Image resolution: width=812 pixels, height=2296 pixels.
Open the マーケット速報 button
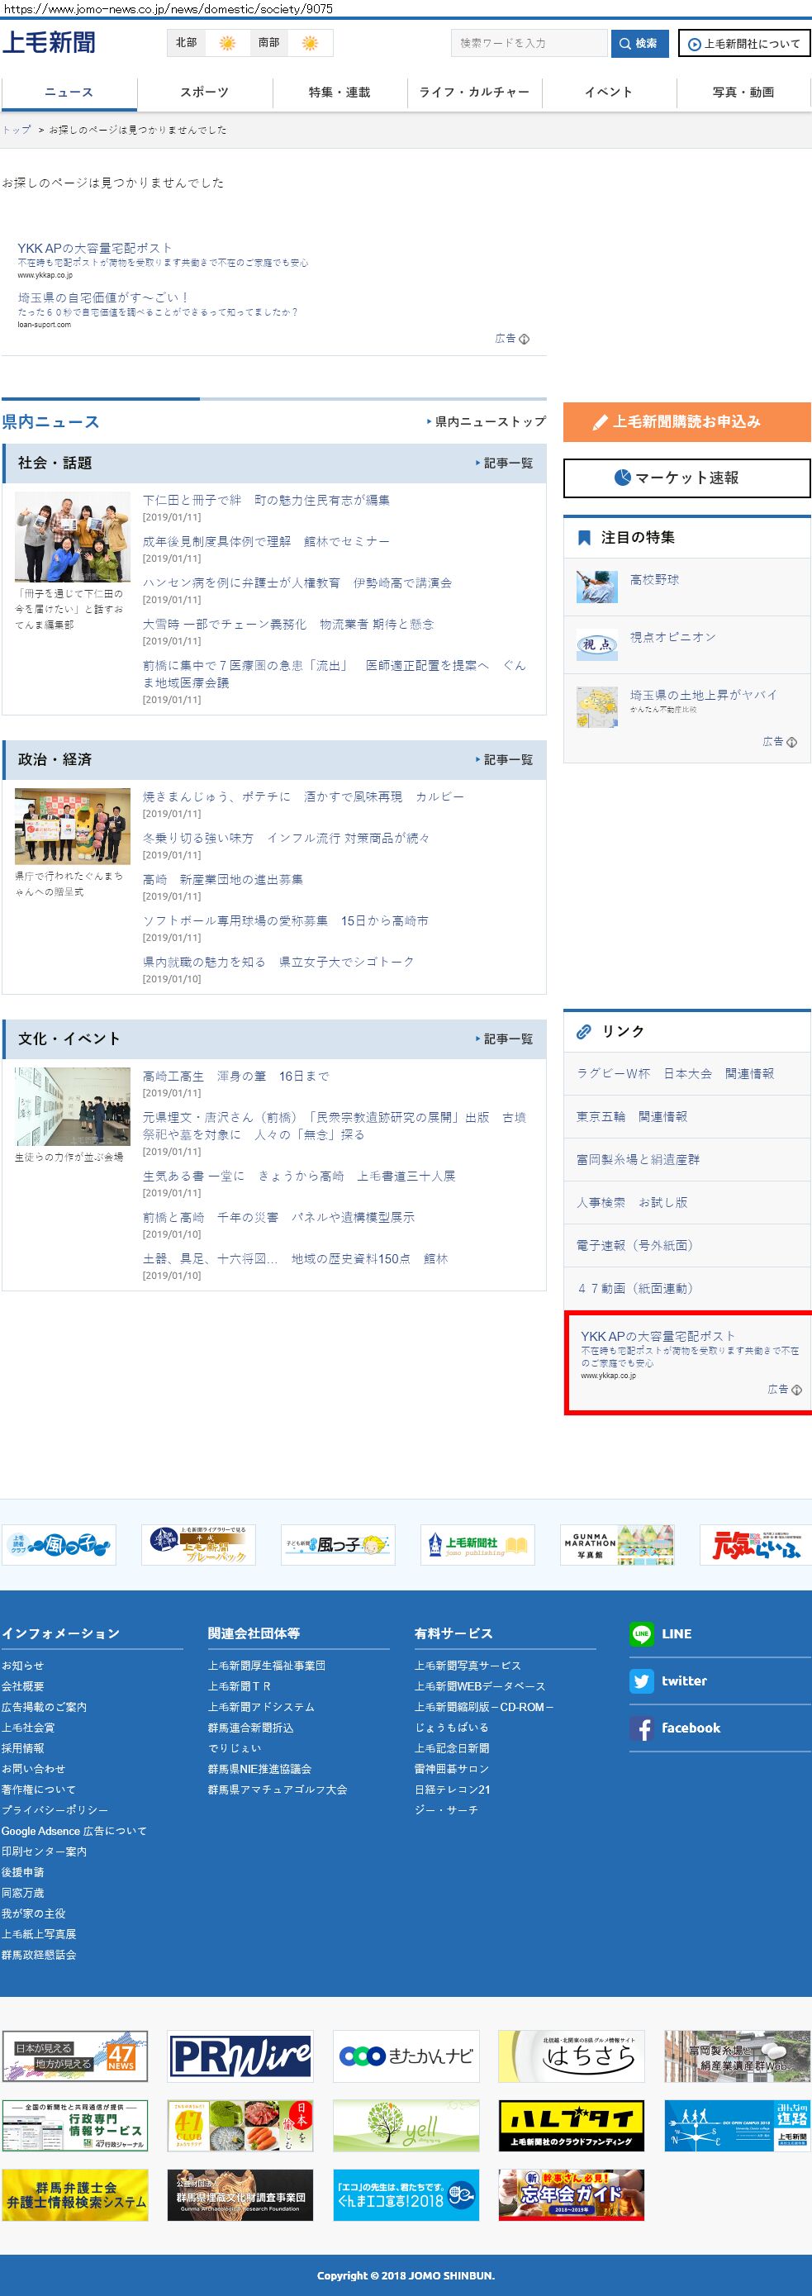pyautogui.click(x=686, y=478)
